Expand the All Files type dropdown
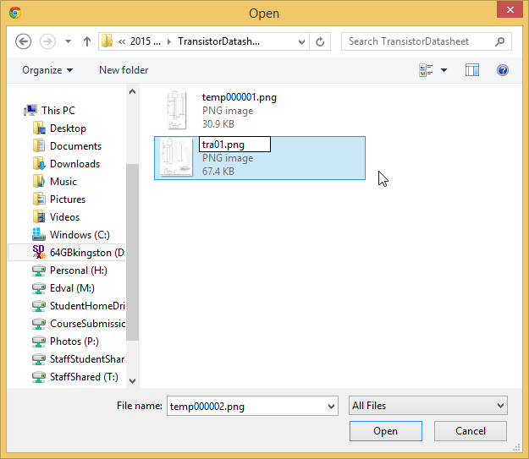The height and width of the screenshot is (459, 529). click(x=427, y=406)
